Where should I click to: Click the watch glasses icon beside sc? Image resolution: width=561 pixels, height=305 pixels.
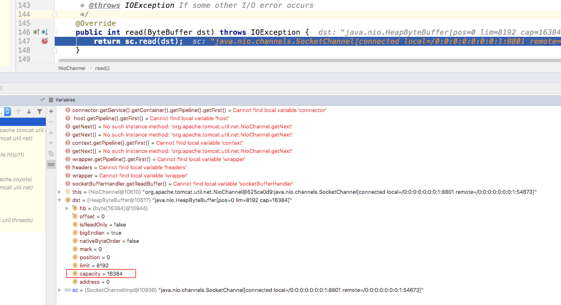click(68, 290)
